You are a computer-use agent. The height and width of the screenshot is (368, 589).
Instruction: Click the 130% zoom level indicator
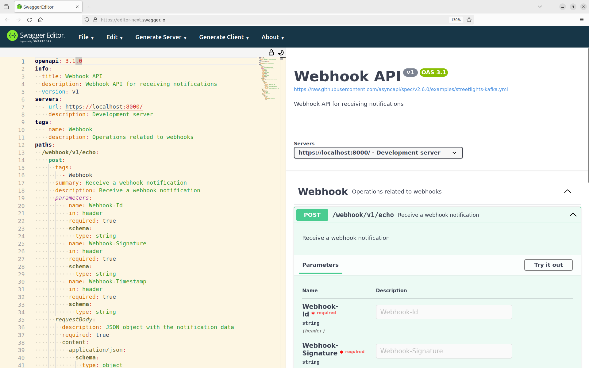coord(456,20)
